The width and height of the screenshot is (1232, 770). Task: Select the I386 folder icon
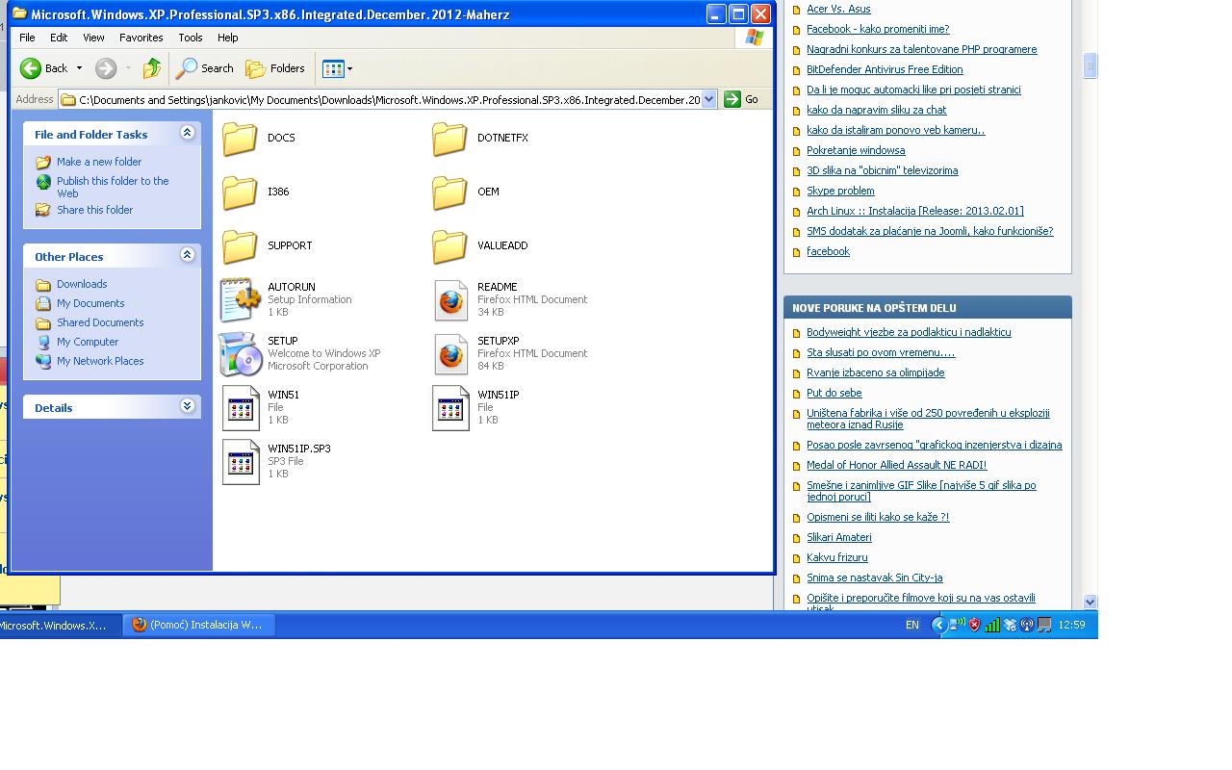pyautogui.click(x=240, y=192)
